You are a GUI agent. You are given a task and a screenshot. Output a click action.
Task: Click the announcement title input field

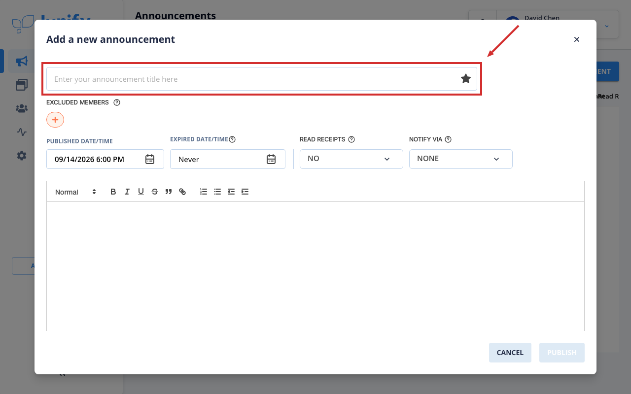click(x=262, y=79)
